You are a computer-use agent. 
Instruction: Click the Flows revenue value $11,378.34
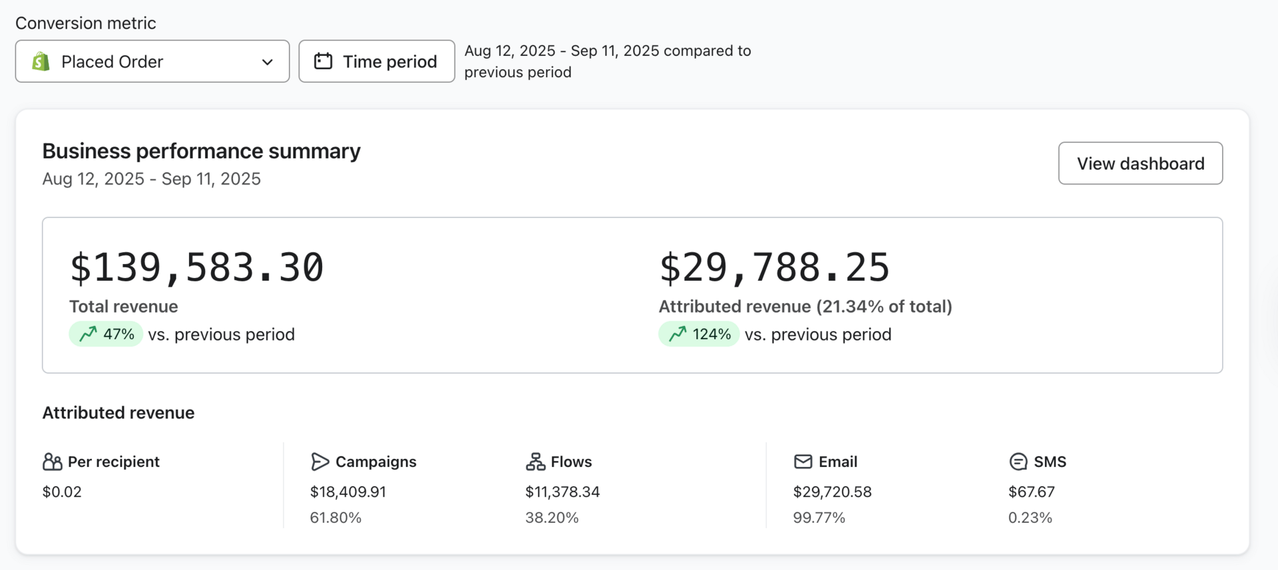click(562, 492)
